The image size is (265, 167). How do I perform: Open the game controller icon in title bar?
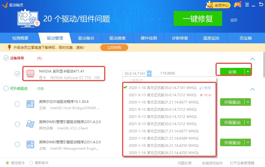(x=238, y=5)
